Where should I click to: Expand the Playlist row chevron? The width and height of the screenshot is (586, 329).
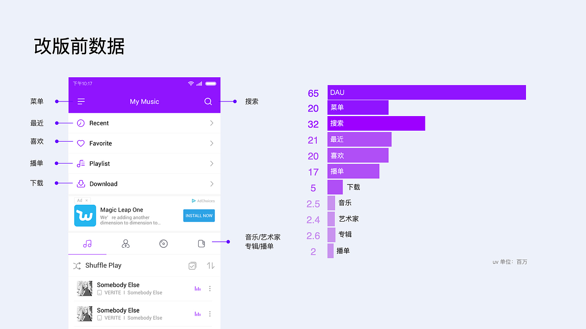click(211, 163)
